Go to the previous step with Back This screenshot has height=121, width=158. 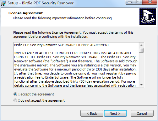[92, 114]
